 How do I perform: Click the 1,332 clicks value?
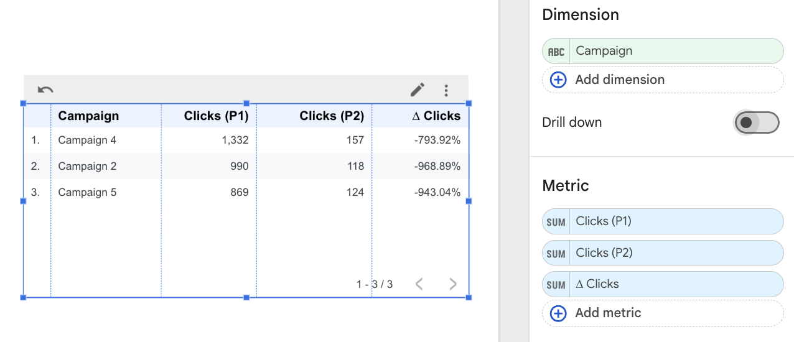[235, 140]
